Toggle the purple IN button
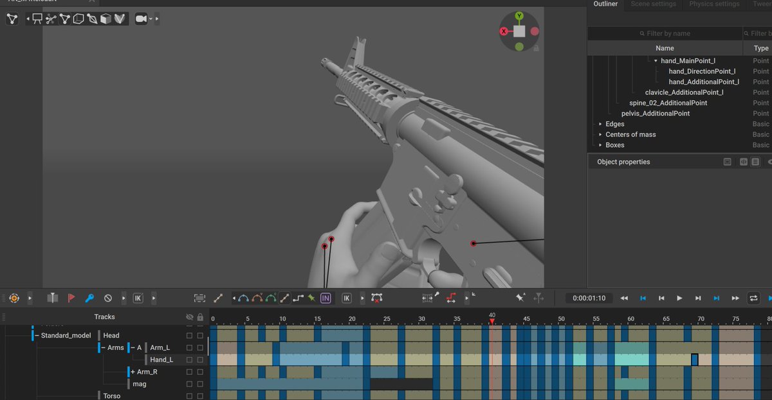This screenshot has height=400, width=772. click(326, 298)
